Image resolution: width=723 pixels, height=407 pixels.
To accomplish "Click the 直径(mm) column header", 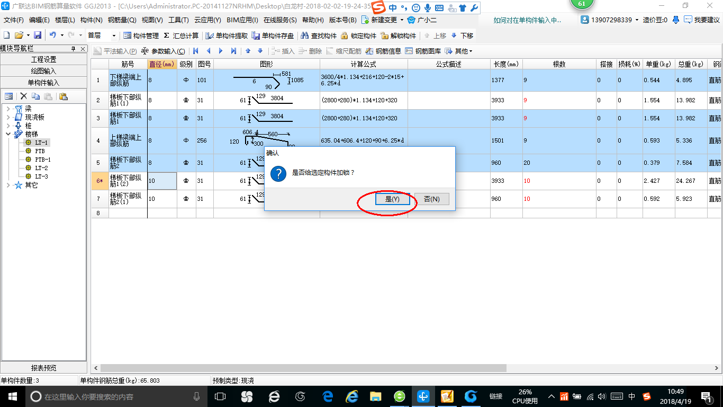I will (162, 64).
